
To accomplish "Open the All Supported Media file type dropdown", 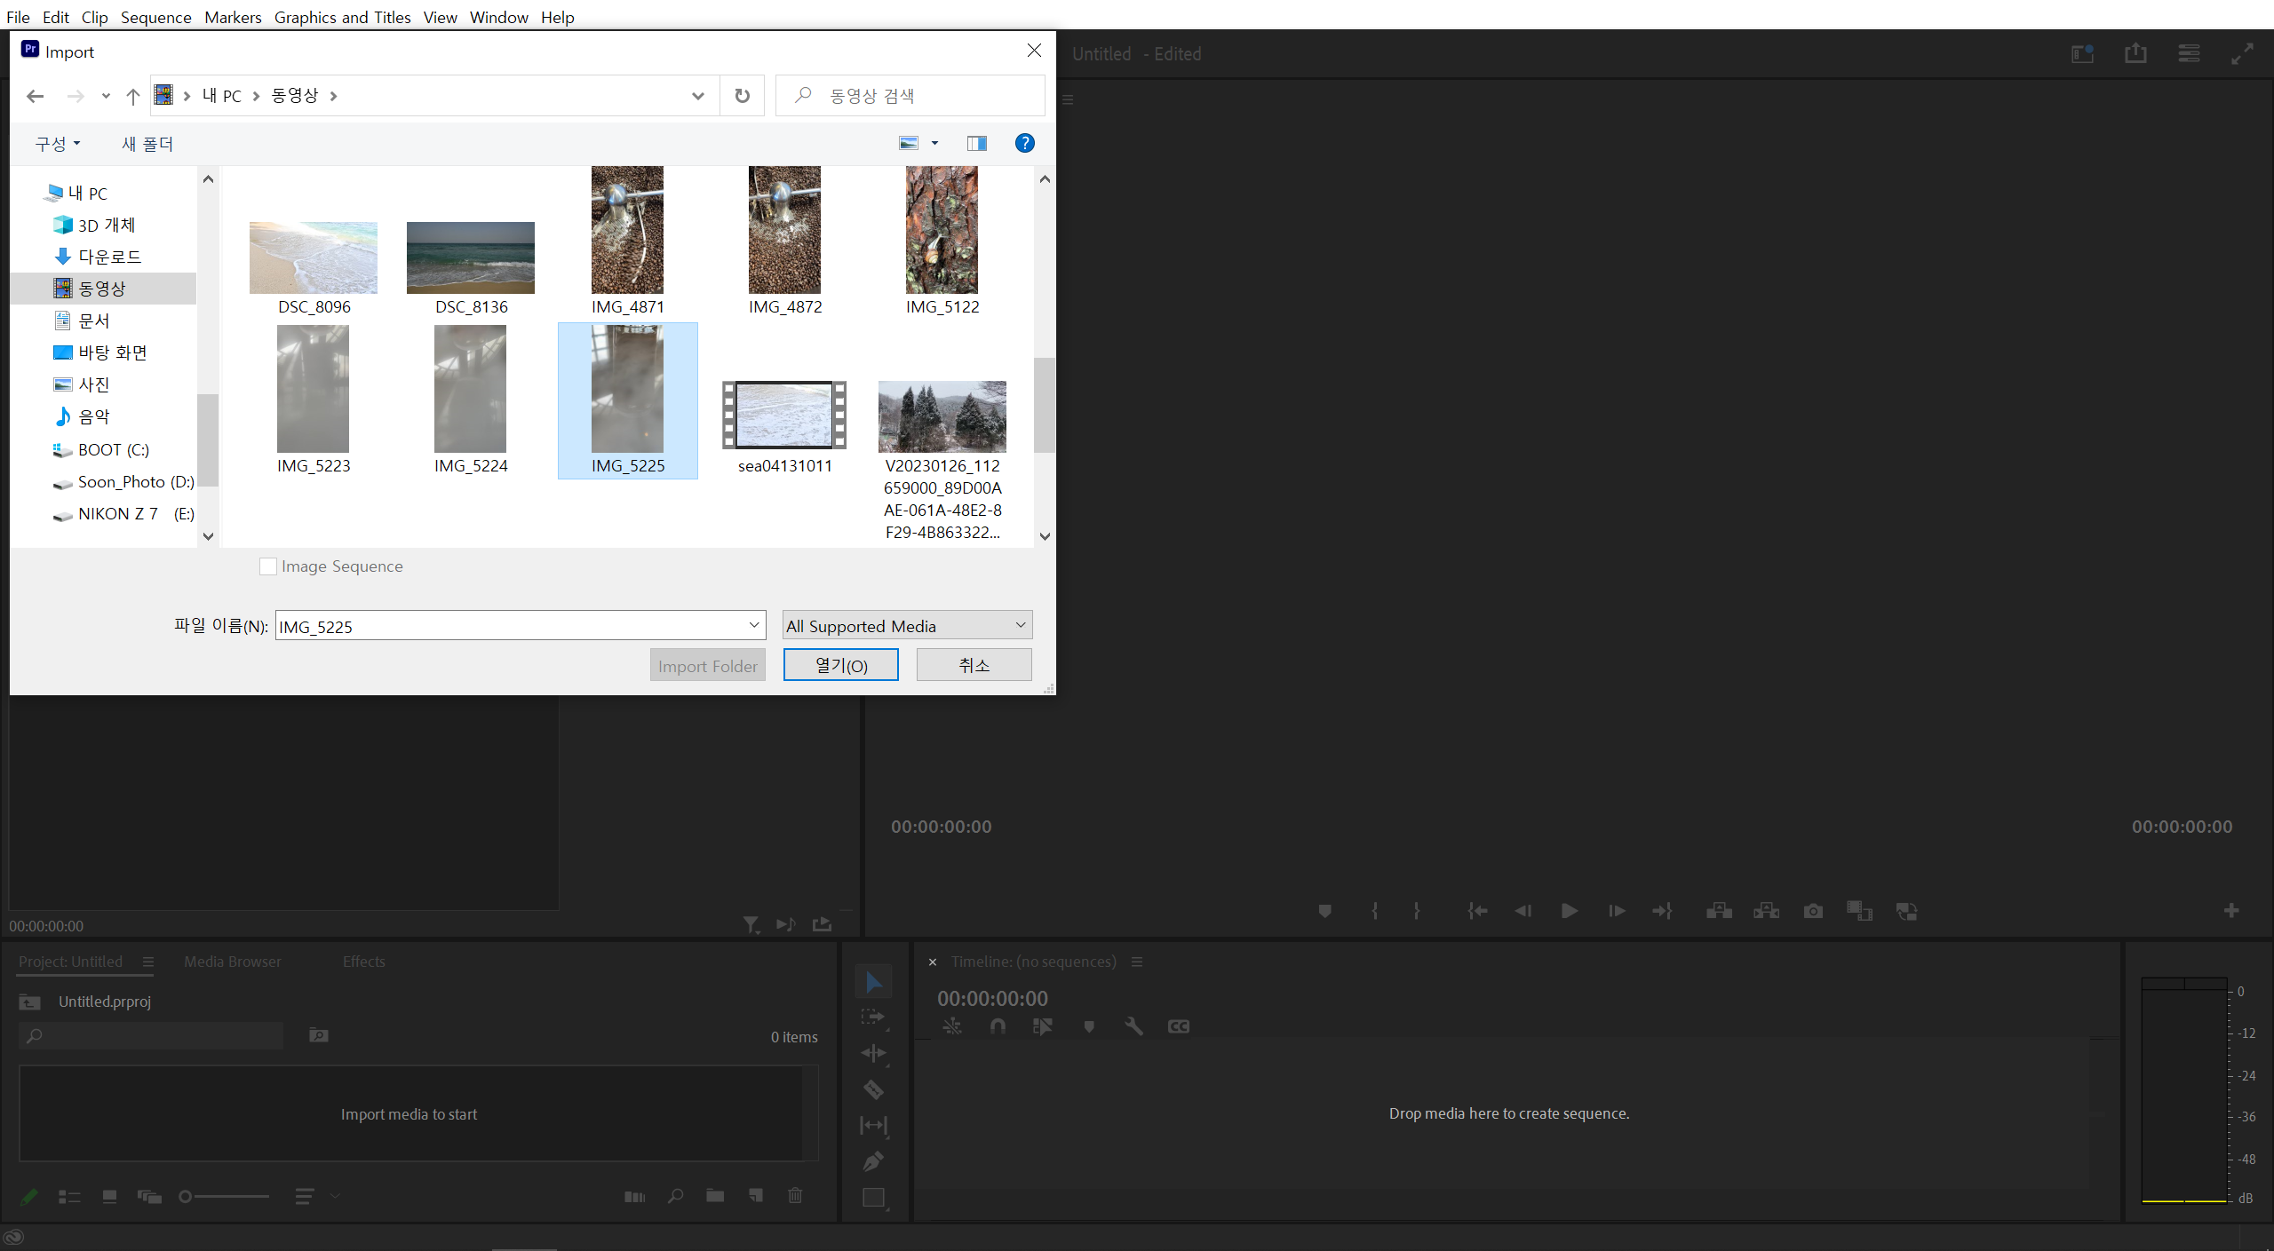I will coord(907,626).
